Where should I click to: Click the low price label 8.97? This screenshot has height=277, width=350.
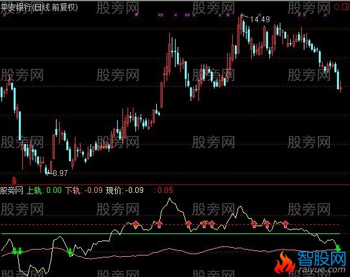(x=61, y=173)
